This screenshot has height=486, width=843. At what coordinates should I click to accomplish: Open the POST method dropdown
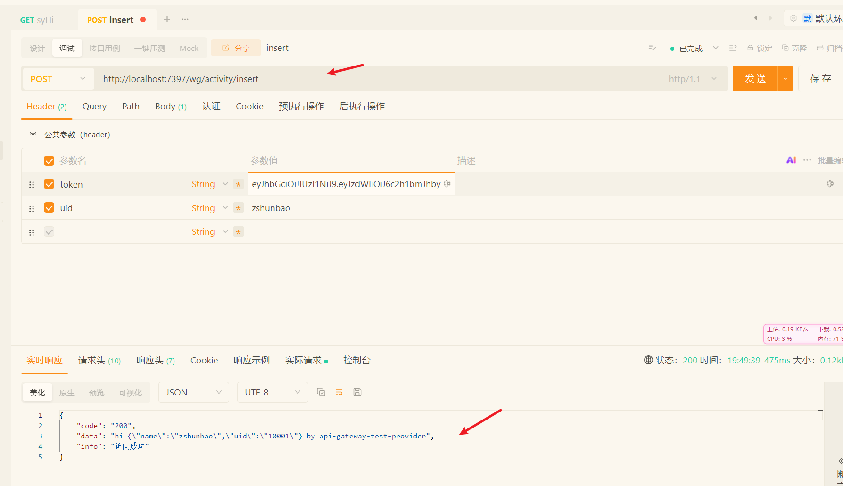coord(58,79)
